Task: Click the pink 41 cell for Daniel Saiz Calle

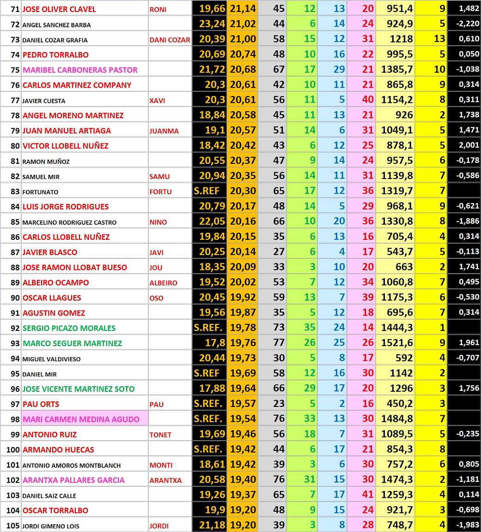Action: tap(361, 495)
